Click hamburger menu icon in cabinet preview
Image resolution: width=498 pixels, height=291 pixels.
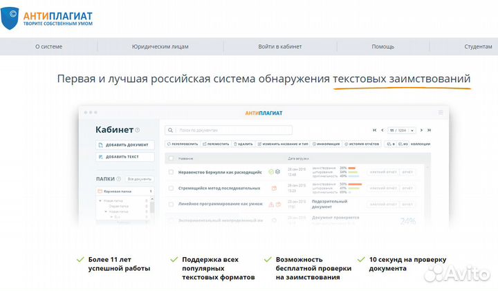(x=441, y=113)
